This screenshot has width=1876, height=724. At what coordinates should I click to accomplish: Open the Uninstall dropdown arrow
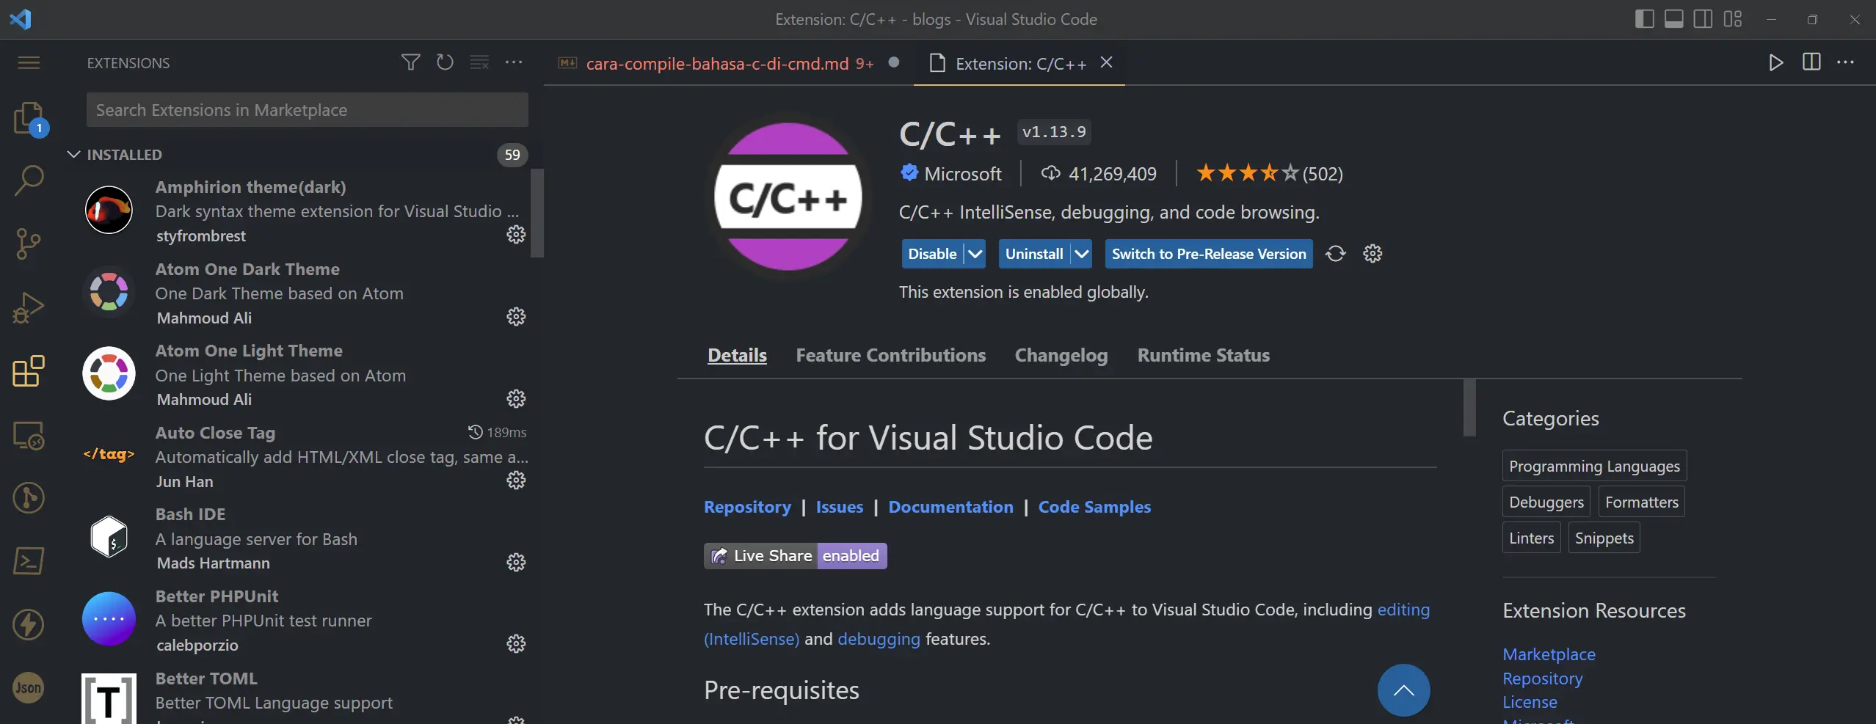(x=1081, y=254)
